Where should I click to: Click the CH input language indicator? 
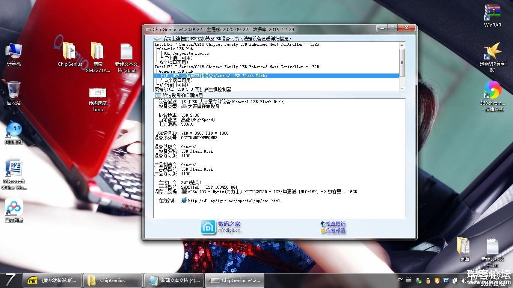click(x=400, y=280)
